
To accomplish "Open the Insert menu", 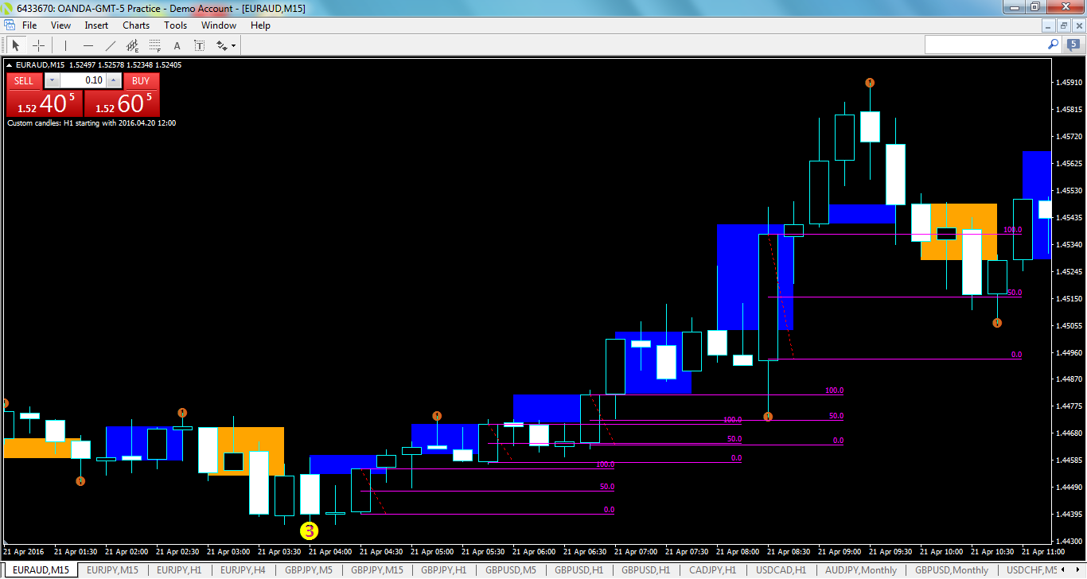I will [x=95, y=25].
